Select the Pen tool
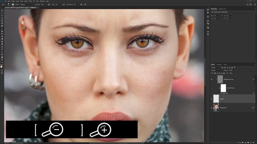The height and width of the screenshot is (144, 257). [x=2, y=46]
